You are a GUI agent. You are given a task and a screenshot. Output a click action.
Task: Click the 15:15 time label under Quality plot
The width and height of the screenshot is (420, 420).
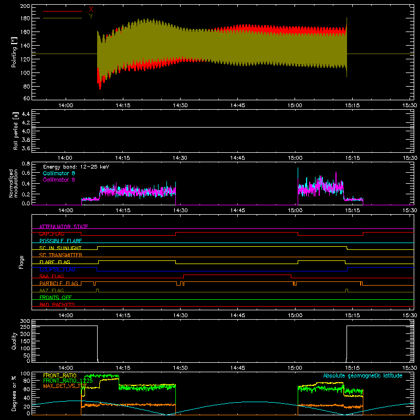tap(352, 368)
